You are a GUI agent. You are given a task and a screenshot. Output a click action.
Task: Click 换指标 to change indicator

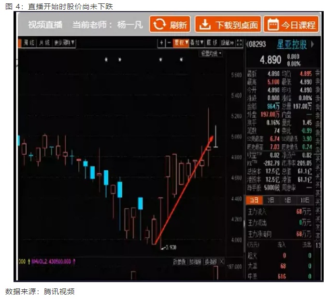211,262
